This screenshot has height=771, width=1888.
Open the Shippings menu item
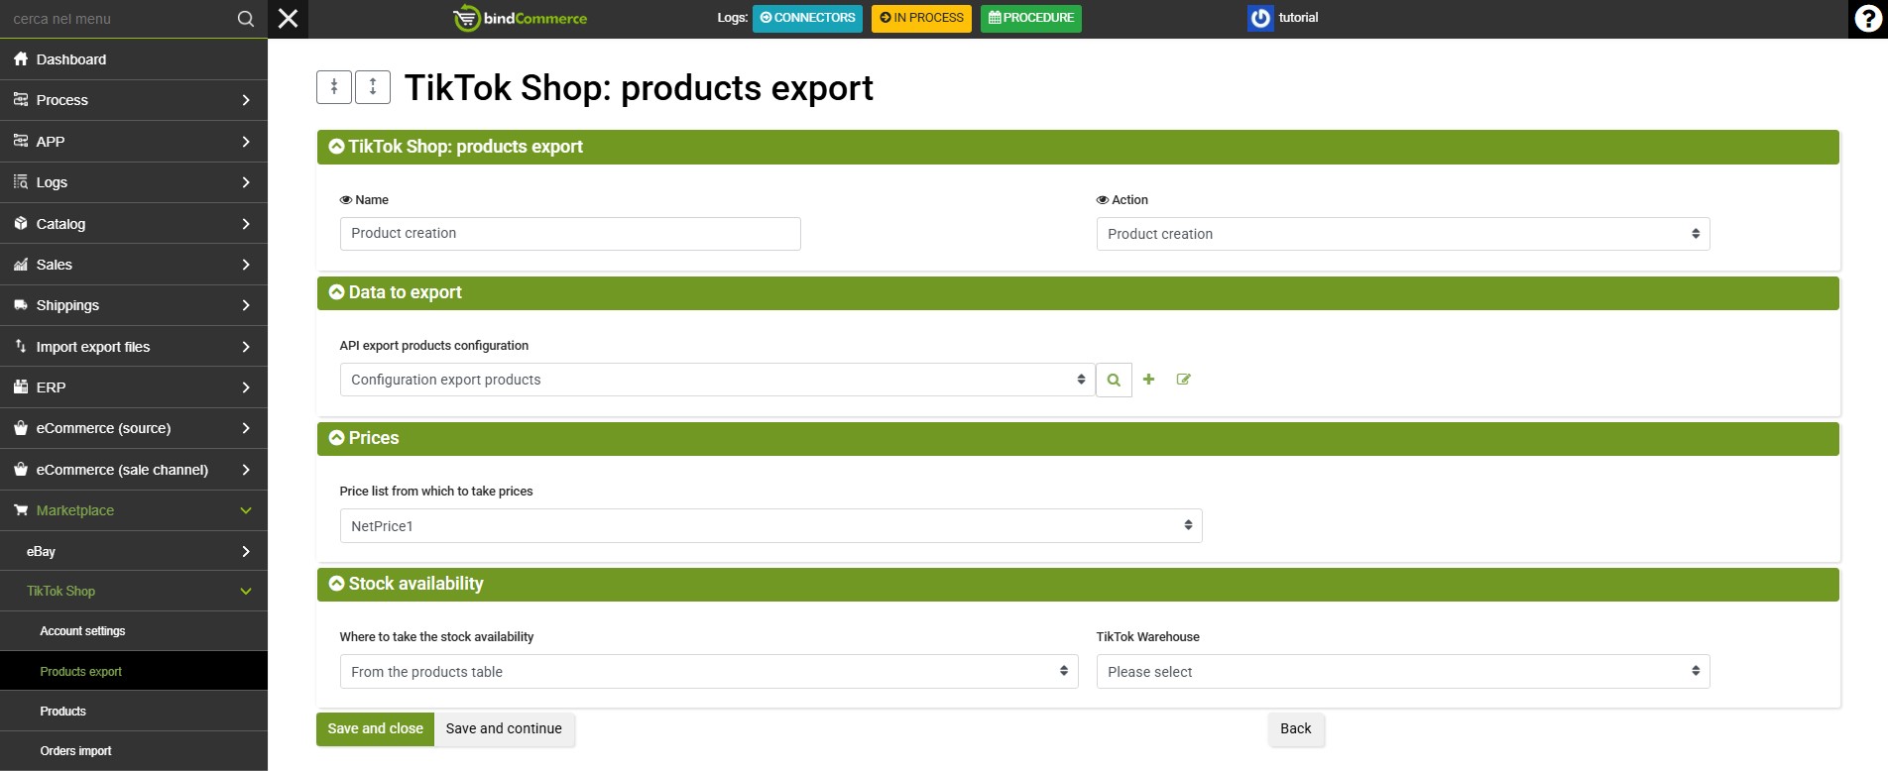134,305
